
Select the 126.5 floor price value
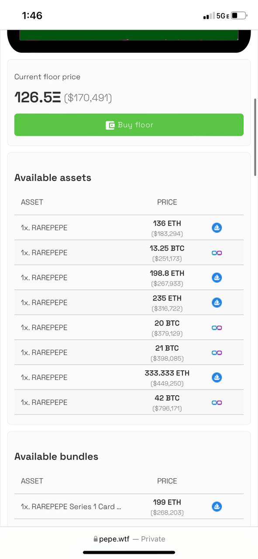click(x=38, y=97)
